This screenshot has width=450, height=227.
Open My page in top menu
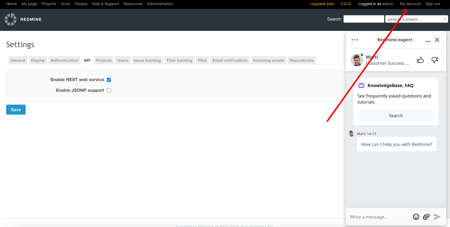pos(29,4)
